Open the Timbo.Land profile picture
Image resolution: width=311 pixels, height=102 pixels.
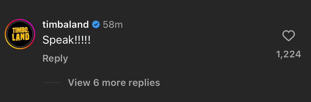click(x=20, y=34)
